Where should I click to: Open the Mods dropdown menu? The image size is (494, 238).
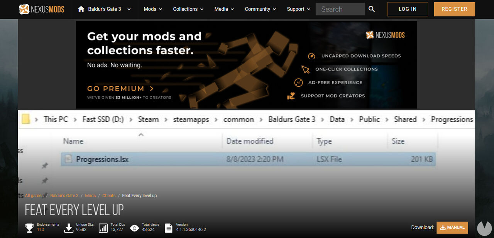pos(153,9)
